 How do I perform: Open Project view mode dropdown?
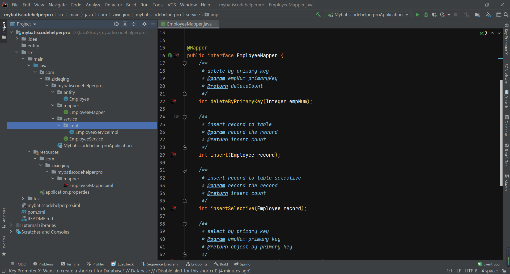tap(26, 24)
